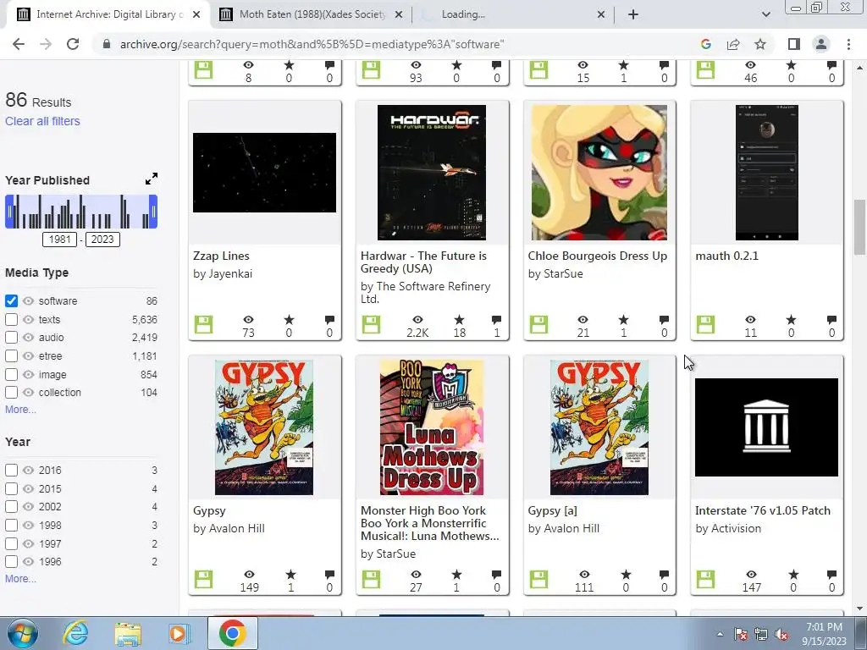Click start year field showing 1981
This screenshot has height=650, width=867.
click(x=60, y=240)
